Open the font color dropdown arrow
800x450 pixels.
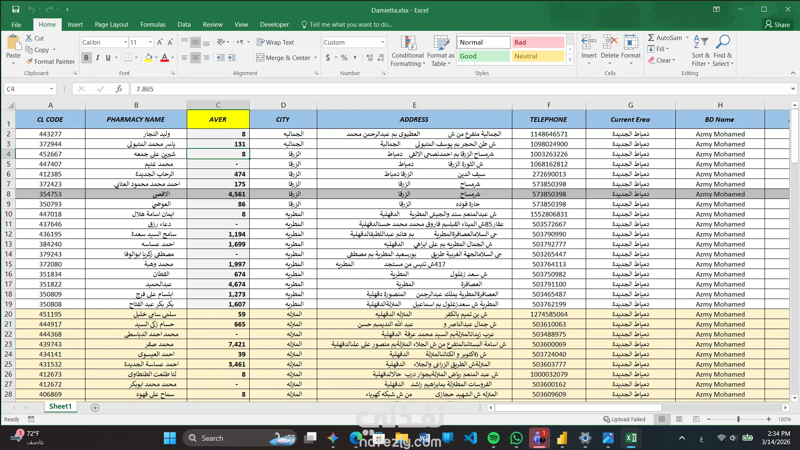coord(173,58)
